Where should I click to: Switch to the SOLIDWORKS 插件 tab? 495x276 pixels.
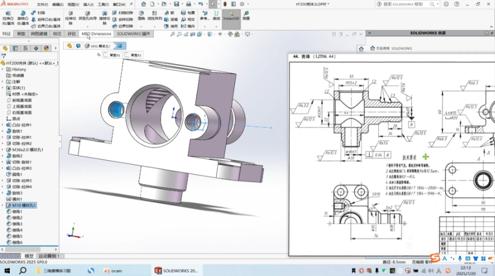133,33
